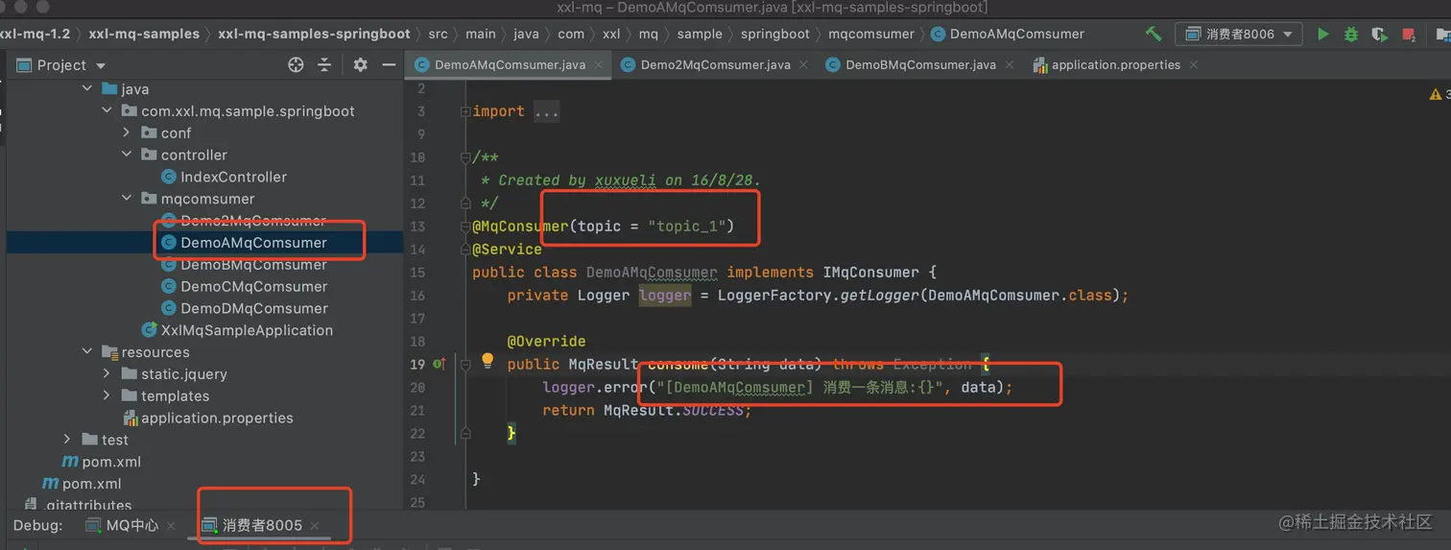Expand the test folder

click(x=67, y=439)
